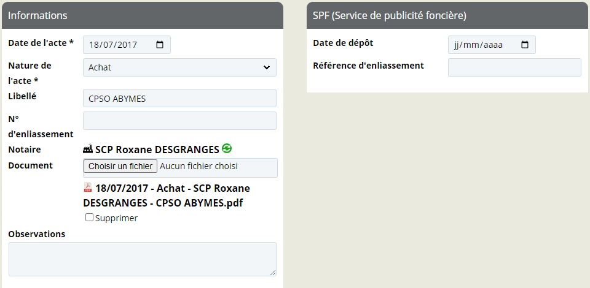This screenshot has height=288, width=590.
Task: Open calendar picker for Date de dépôt
Action: pyautogui.click(x=524, y=45)
